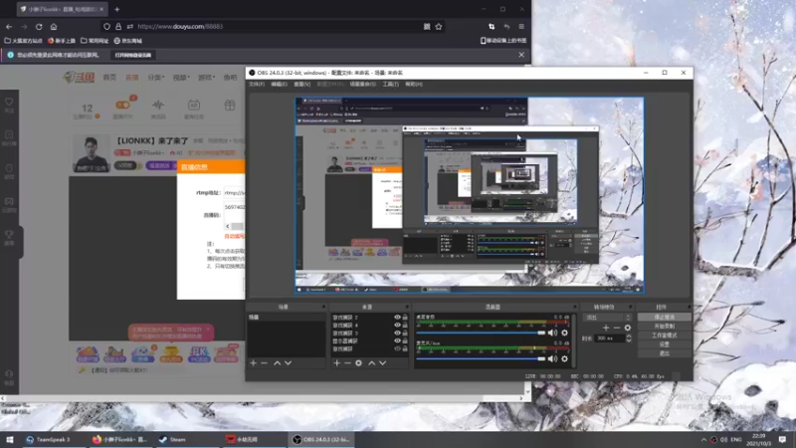Open the 直播 link in Douyu navigation
The height and width of the screenshot is (448, 796).
pos(132,78)
